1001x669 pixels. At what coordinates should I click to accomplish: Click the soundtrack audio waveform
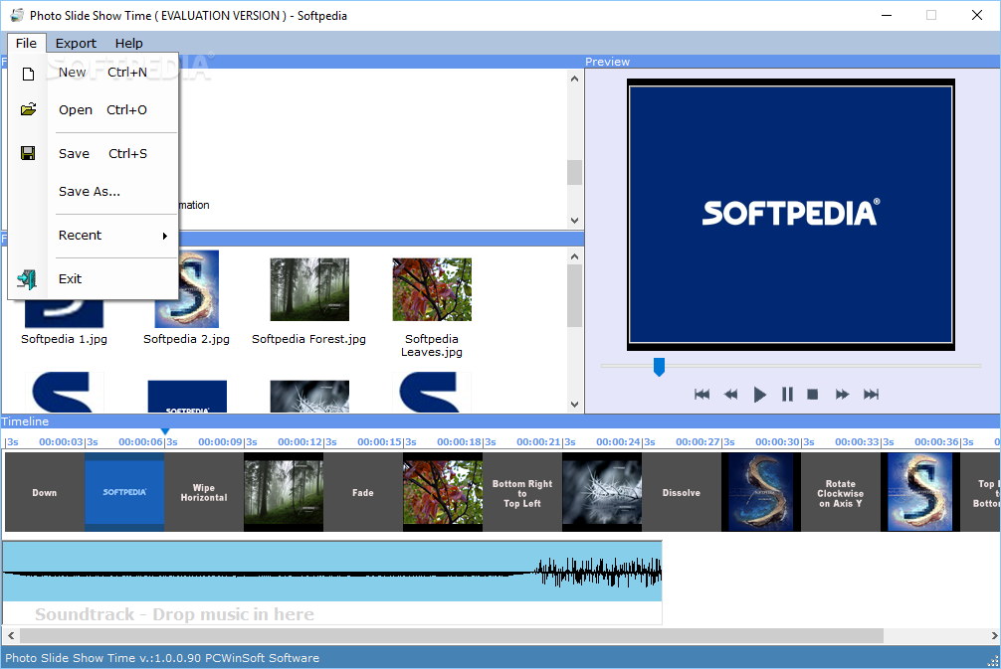pos(332,572)
